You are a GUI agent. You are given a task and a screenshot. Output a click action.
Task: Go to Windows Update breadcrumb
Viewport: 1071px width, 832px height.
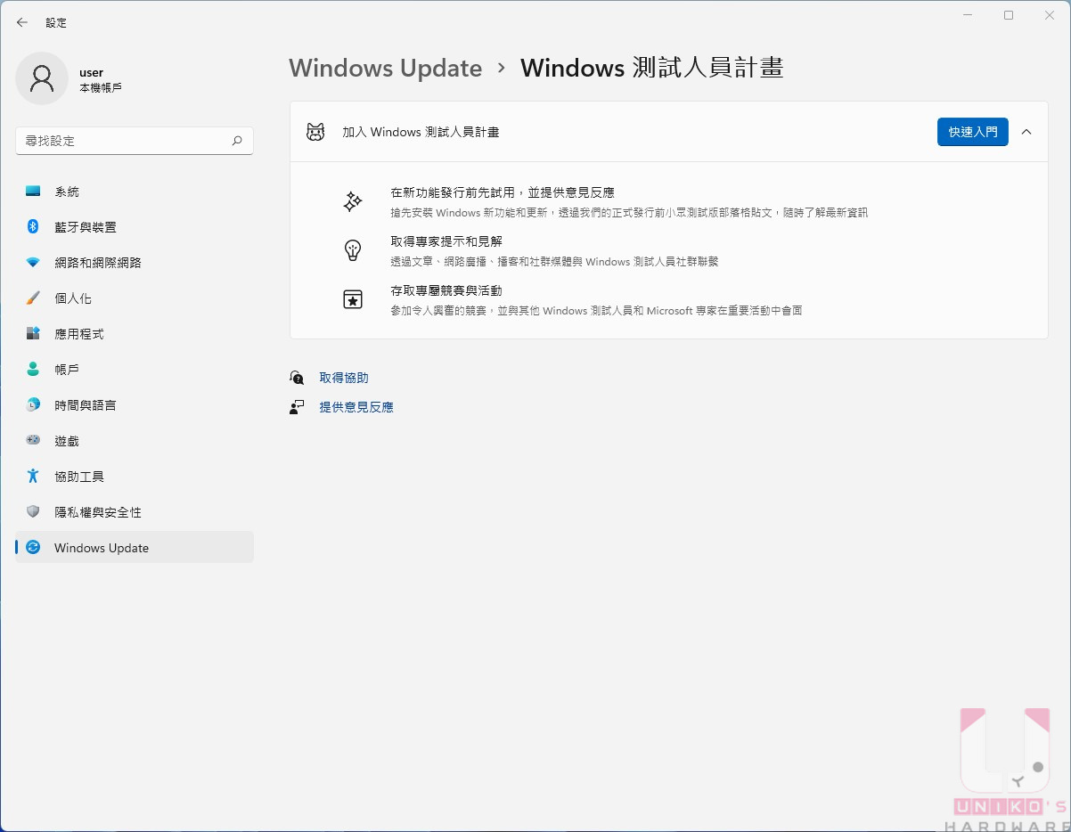tap(386, 69)
